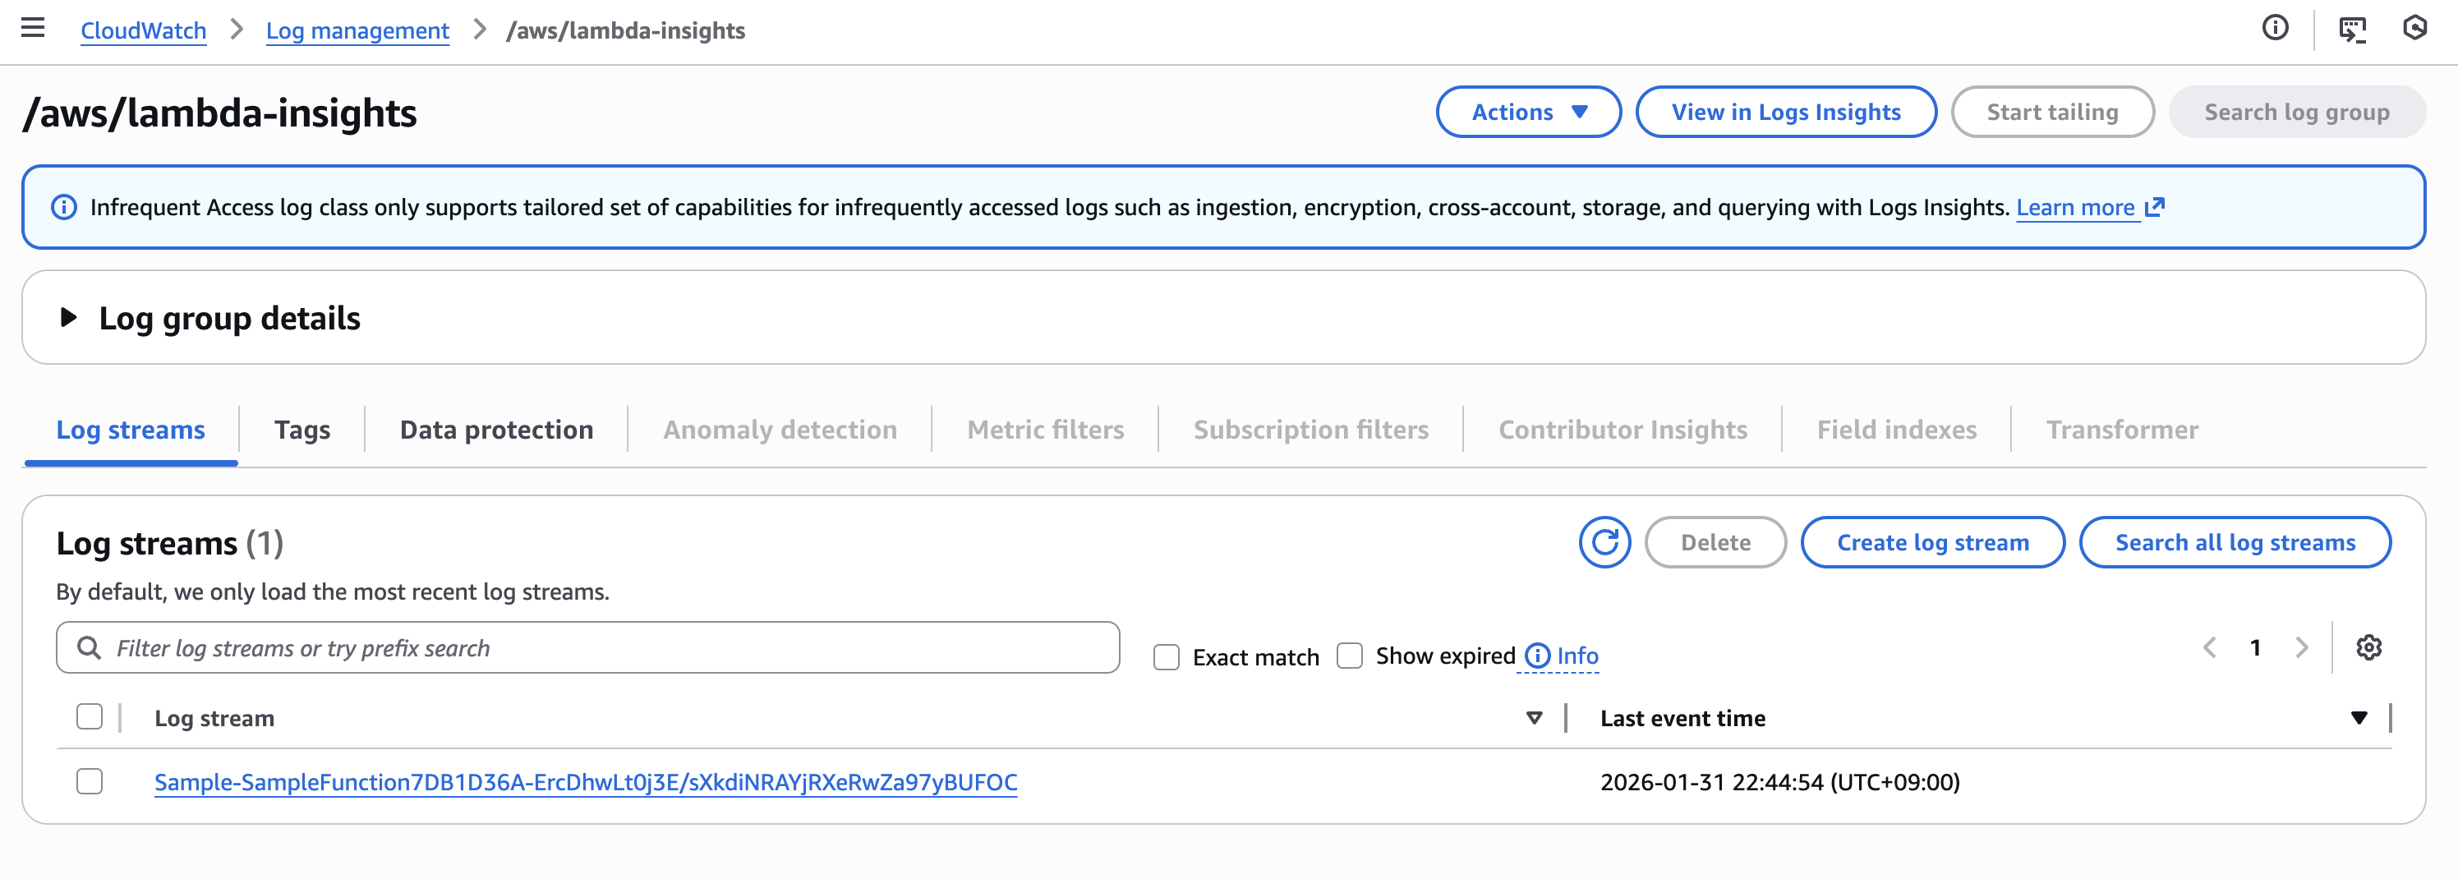Viewport: 2458px width, 879px height.
Task: Refresh the log streams list
Action: 1604,542
